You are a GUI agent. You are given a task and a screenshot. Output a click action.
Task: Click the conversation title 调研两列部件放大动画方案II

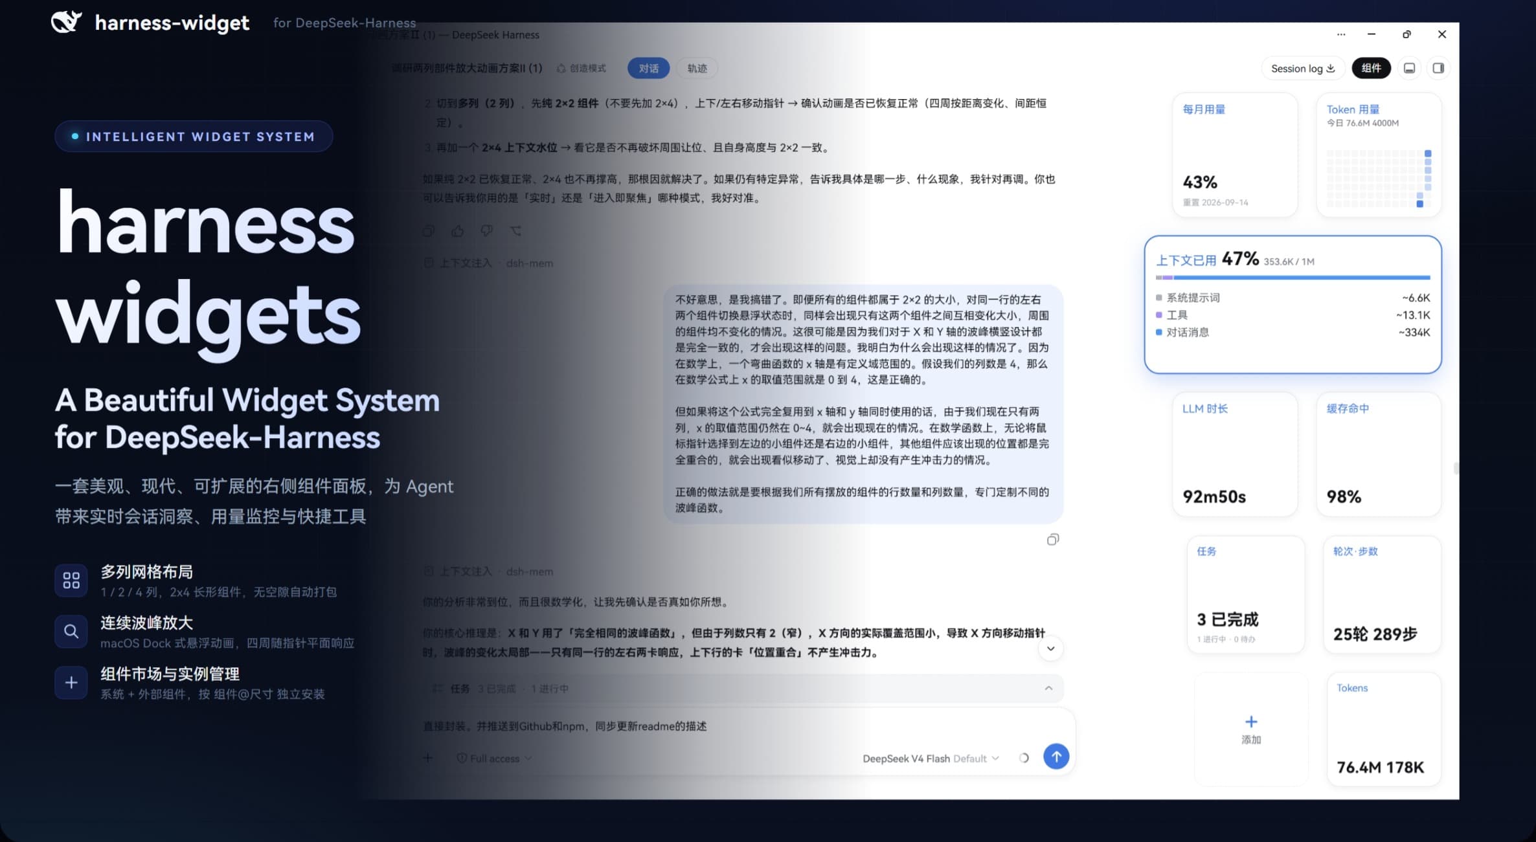tap(467, 68)
